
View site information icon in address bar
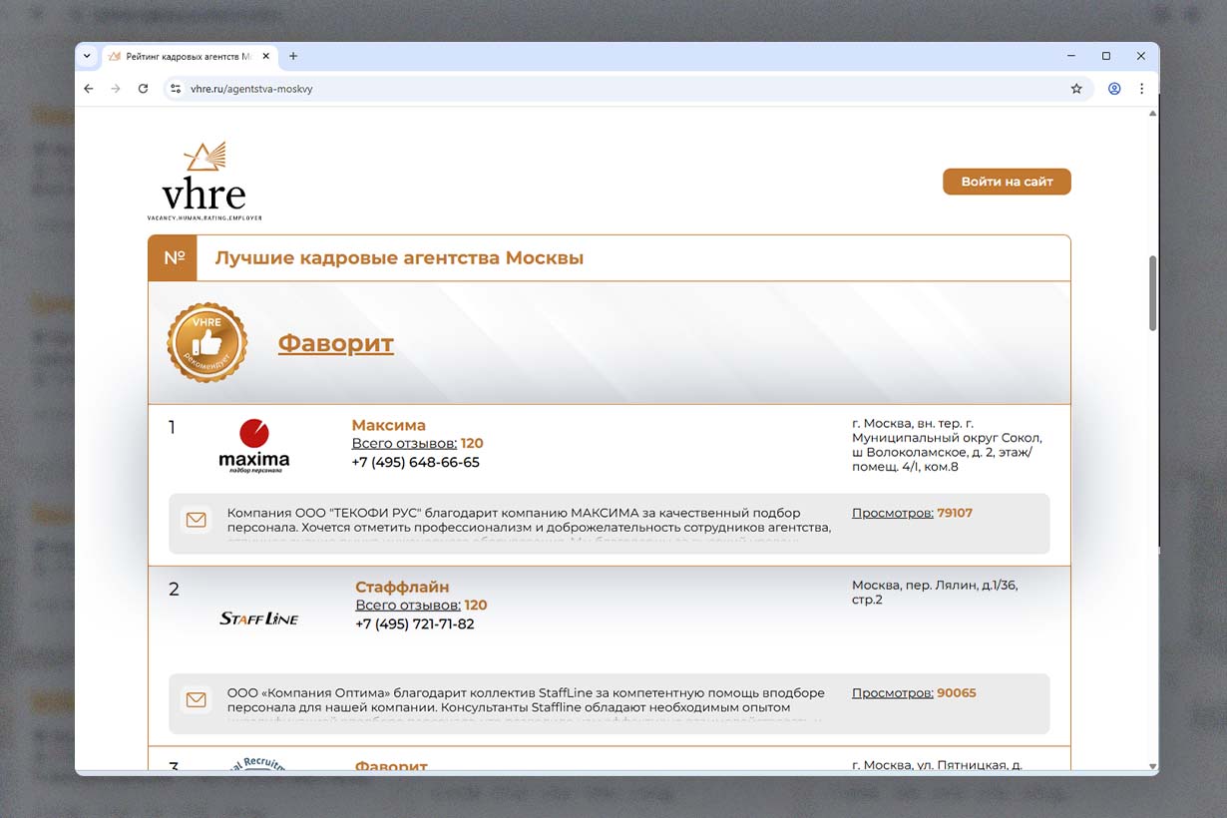click(x=176, y=89)
